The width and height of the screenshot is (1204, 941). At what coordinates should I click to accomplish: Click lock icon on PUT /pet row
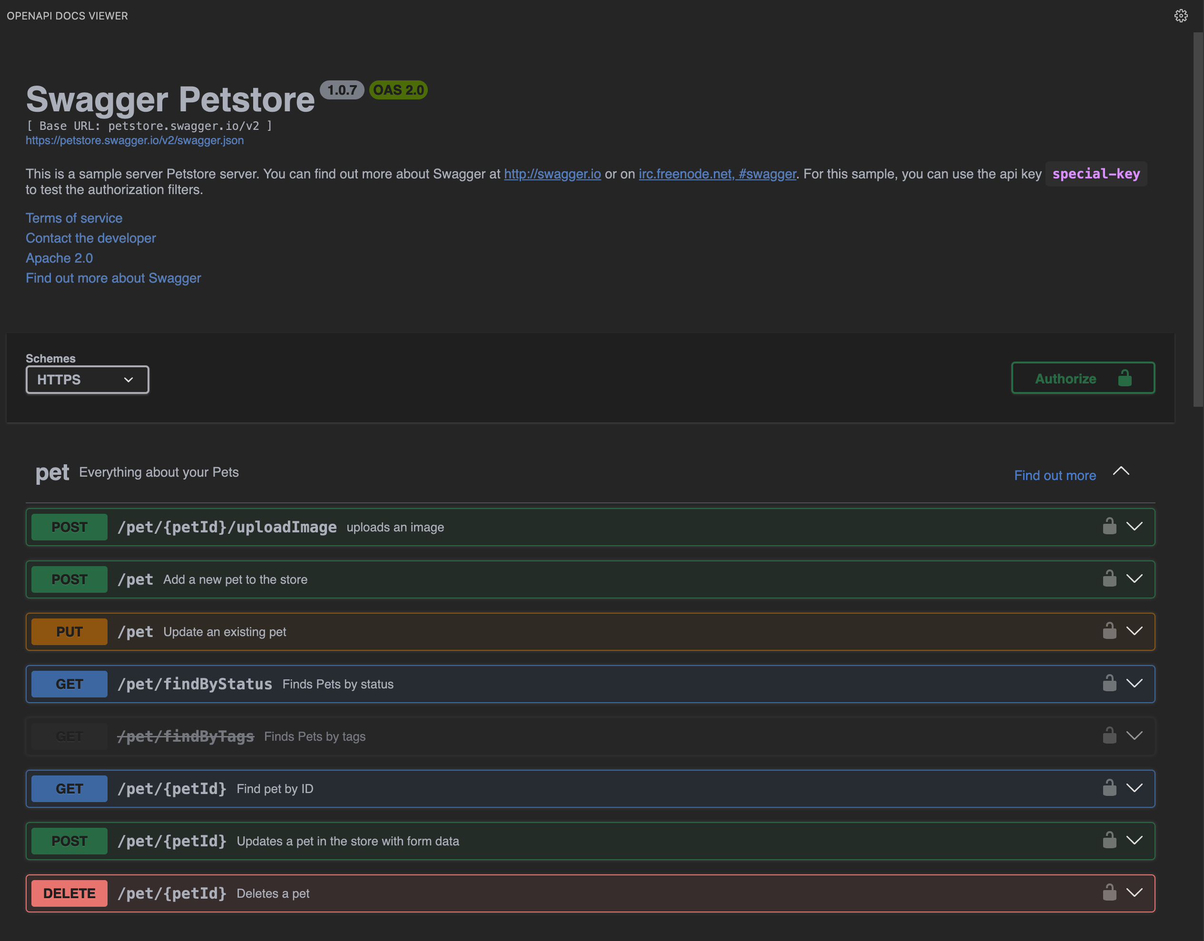[1109, 631]
